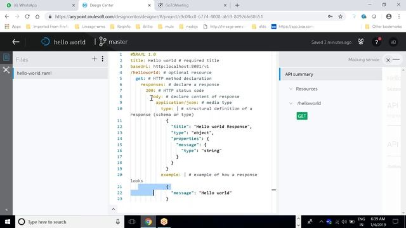Click the hello world project logo icon
406x228 pixels.
[x=45, y=42]
